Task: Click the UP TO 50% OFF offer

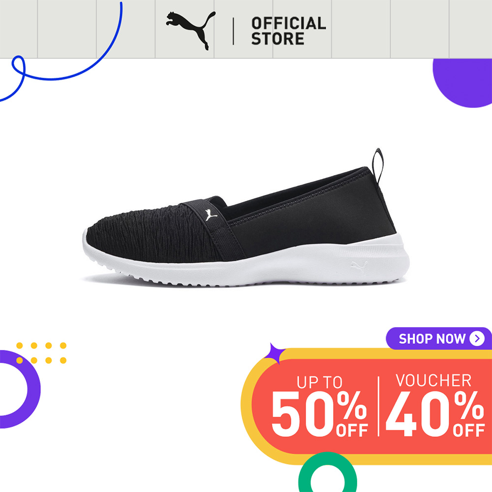Action: [319, 406]
